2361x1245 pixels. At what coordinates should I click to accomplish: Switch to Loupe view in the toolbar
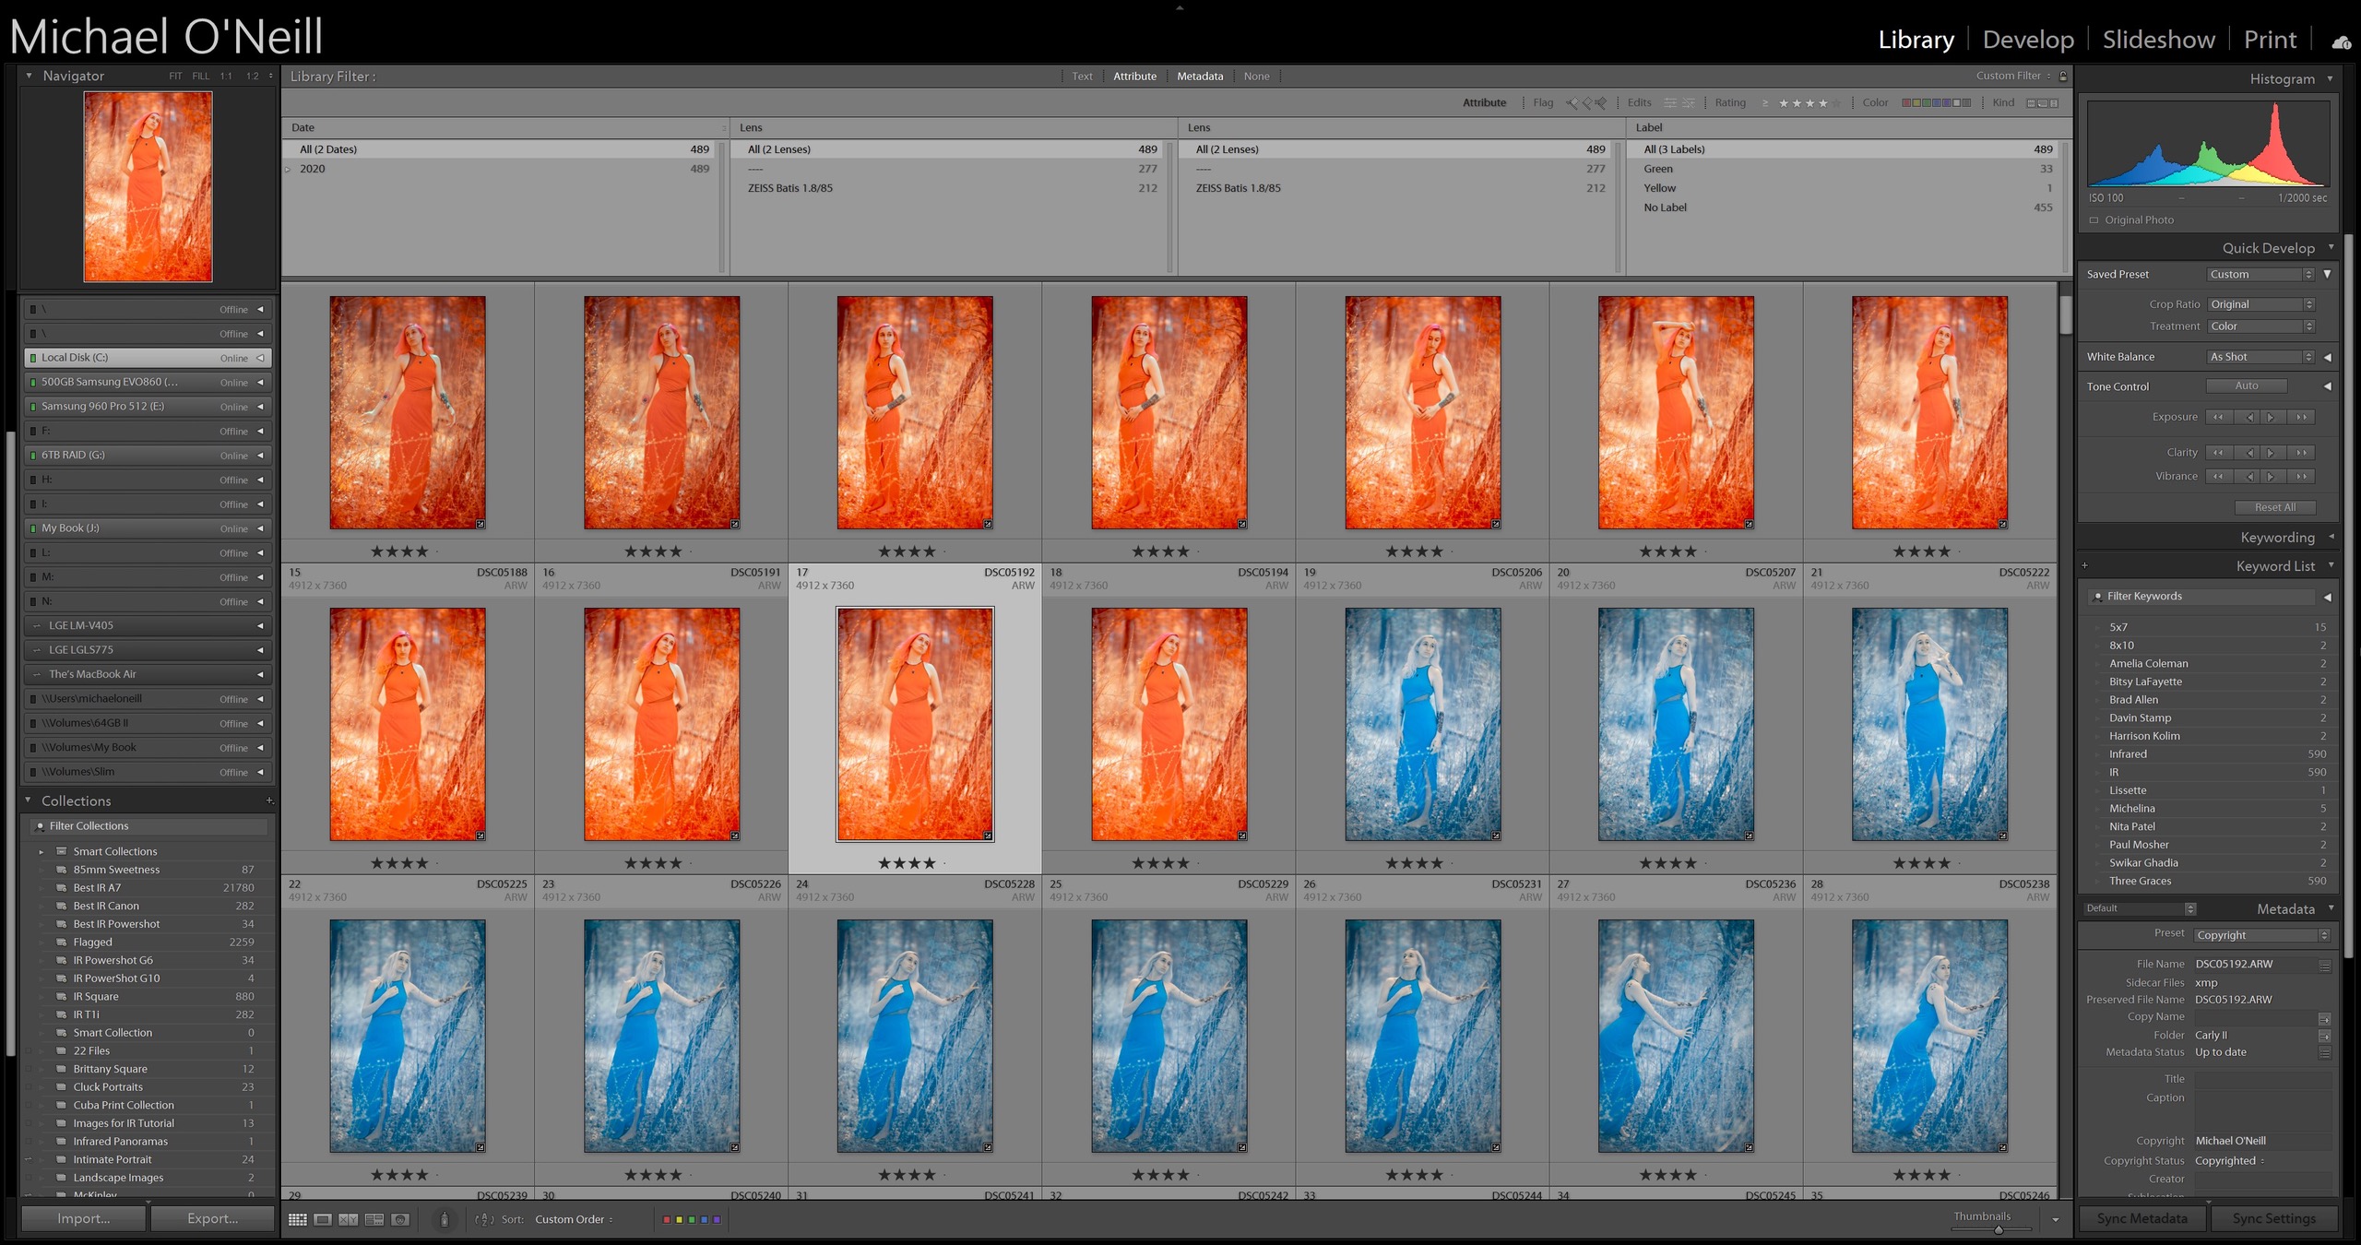click(323, 1219)
